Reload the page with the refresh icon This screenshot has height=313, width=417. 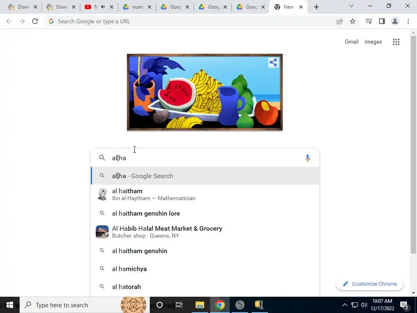[35, 21]
